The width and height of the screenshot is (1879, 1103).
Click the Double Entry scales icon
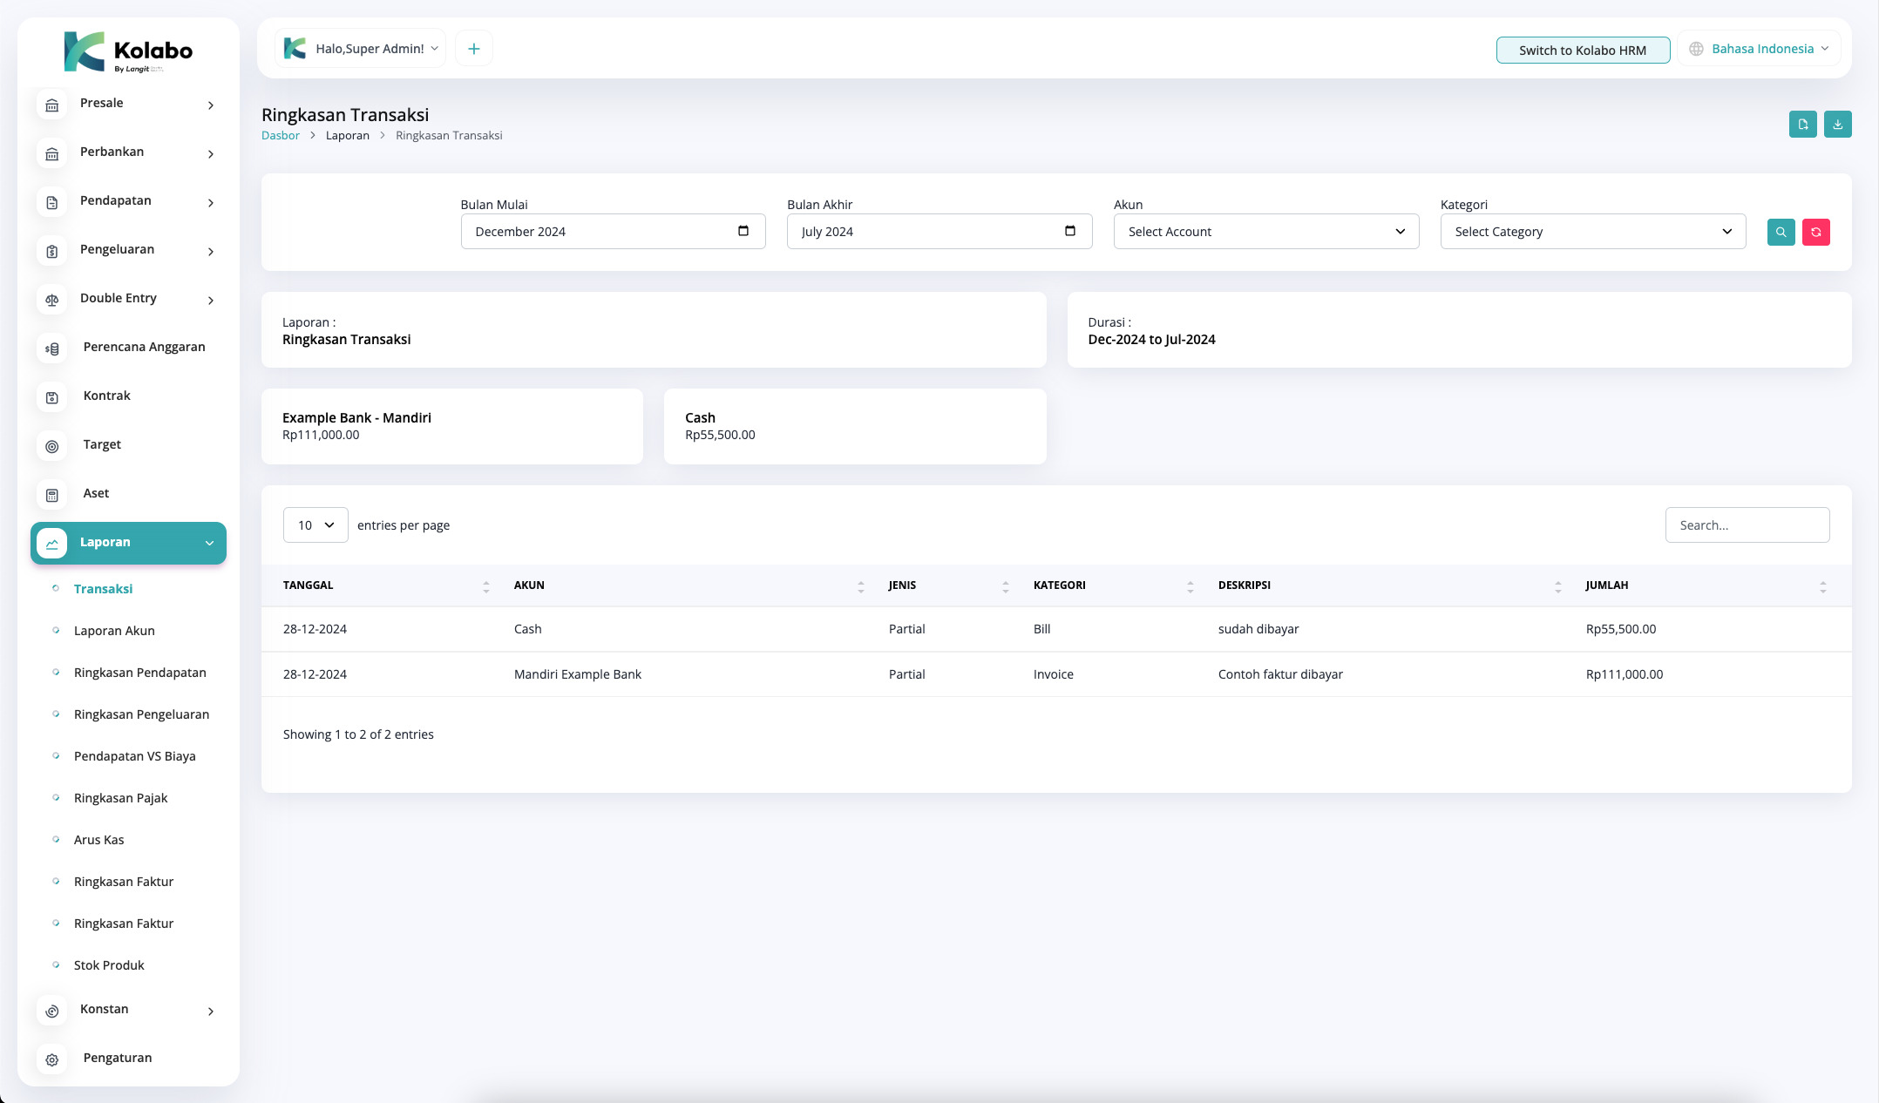tap(52, 301)
